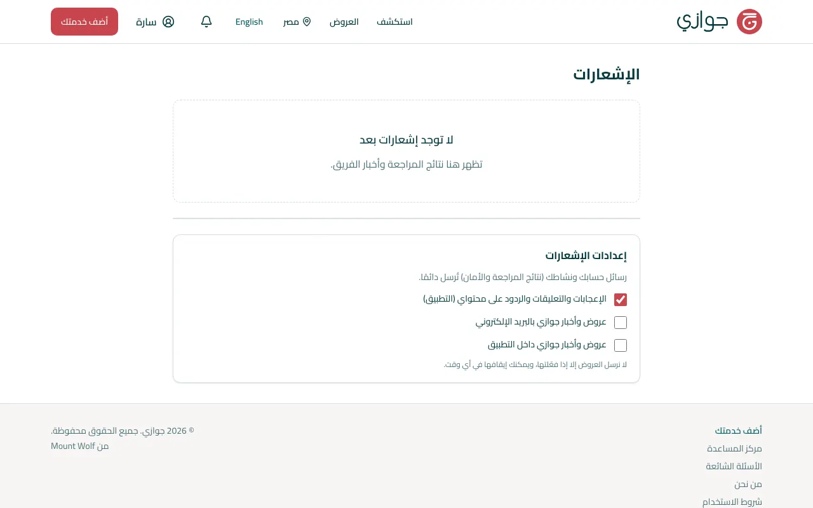Open the سارة user account menu
Viewport: 813px width, 508px height.
[155, 22]
